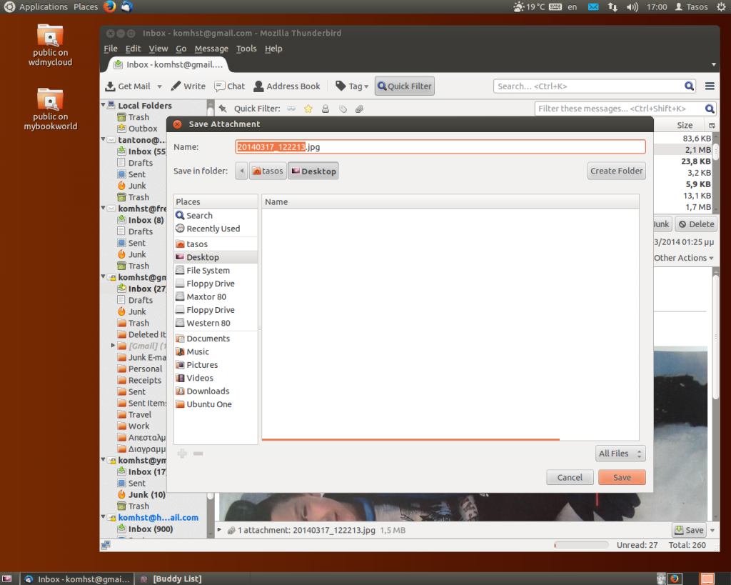Open the Address Book
Screen dimensions: 731x585
286,86
